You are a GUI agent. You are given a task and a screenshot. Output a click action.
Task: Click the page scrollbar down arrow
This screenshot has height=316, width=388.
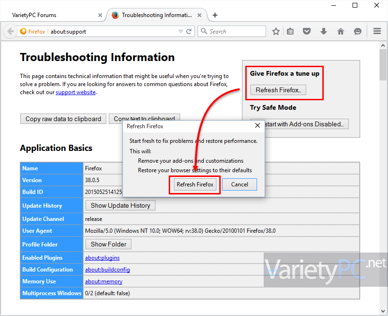point(383,311)
